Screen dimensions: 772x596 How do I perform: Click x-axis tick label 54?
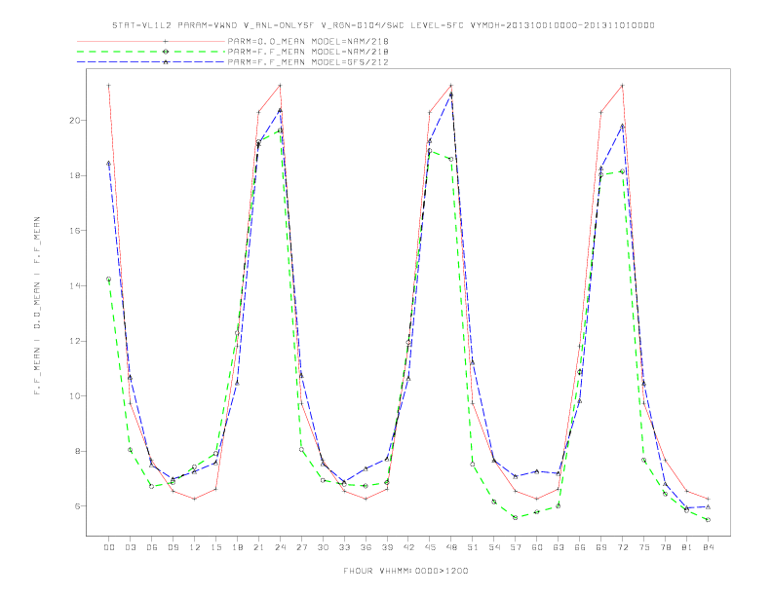pyautogui.click(x=494, y=547)
